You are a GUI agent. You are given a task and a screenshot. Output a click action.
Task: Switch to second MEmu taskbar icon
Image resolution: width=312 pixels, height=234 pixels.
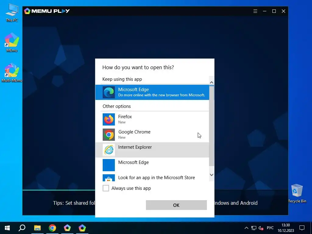[x=82, y=228]
